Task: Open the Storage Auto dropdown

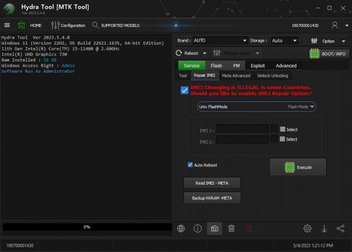Action: click(285, 40)
